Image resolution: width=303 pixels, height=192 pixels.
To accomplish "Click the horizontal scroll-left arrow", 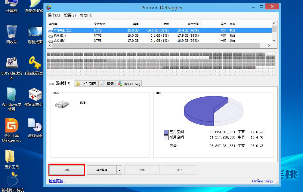I will click(50, 46).
